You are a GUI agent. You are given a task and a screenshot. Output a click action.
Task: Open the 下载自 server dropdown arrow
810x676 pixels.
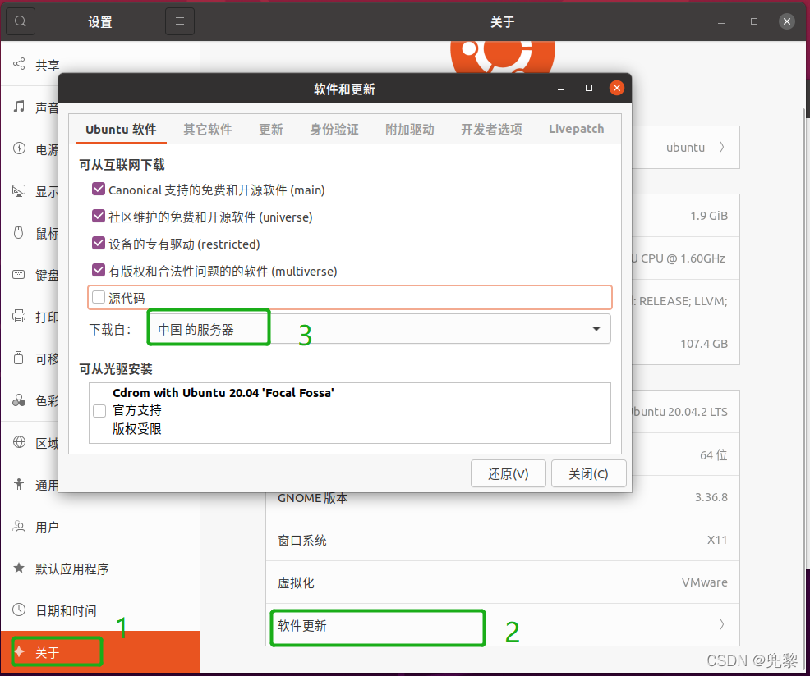(x=596, y=329)
